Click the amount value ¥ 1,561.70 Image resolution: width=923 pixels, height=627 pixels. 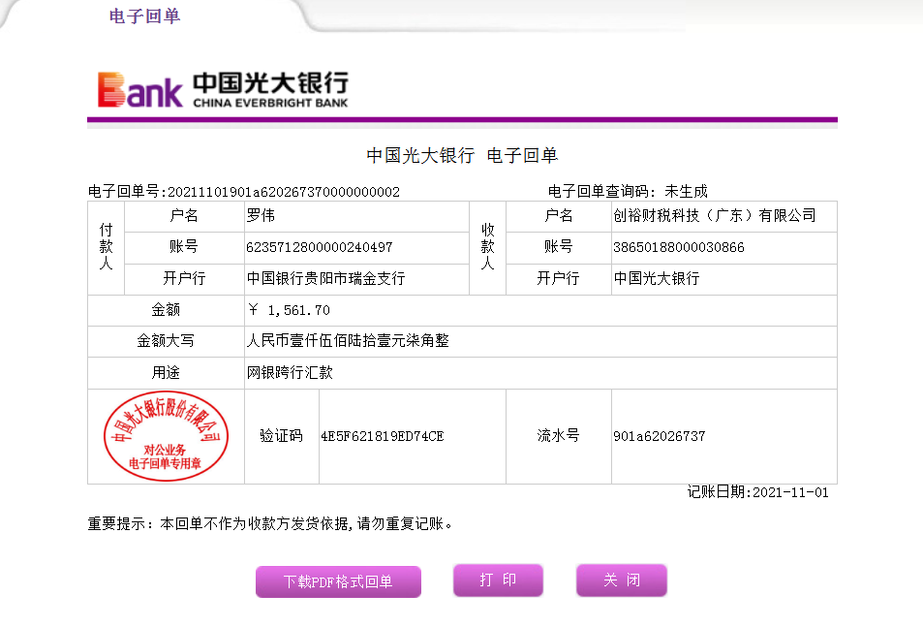pyautogui.click(x=290, y=310)
